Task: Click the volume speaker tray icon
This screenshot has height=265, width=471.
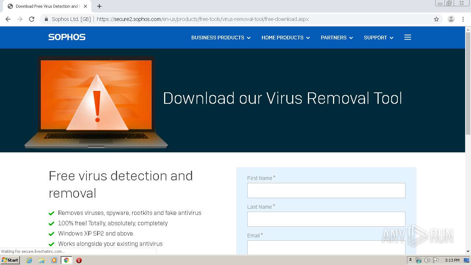Action: pos(427,260)
